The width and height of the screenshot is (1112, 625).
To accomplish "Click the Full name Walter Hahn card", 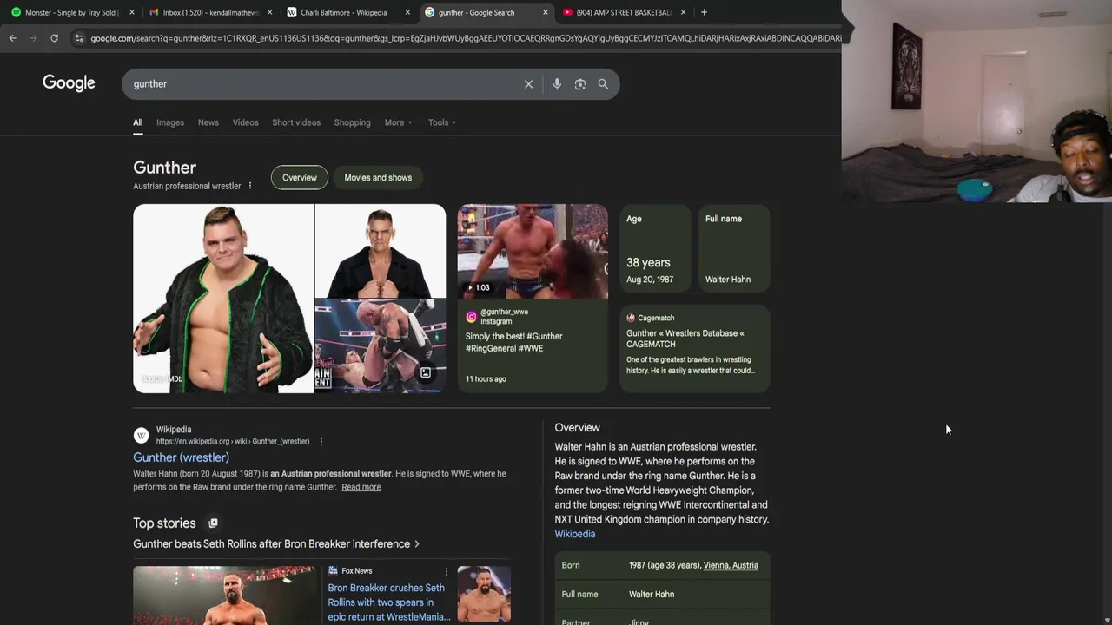I will [734, 249].
